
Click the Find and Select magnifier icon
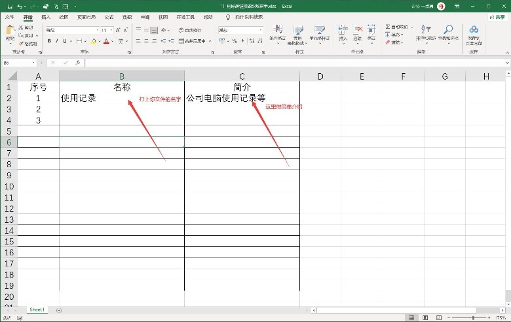point(448,29)
